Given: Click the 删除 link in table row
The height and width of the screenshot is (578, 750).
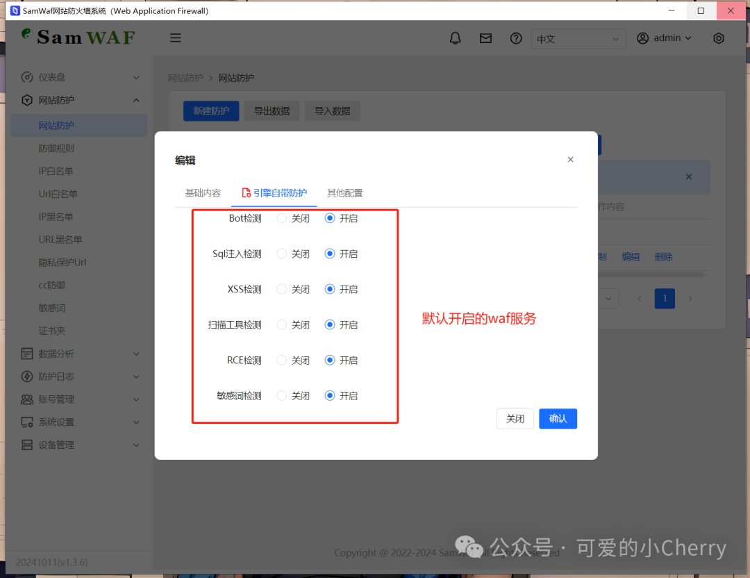Looking at the screenshot, I should tap(663, 257).
